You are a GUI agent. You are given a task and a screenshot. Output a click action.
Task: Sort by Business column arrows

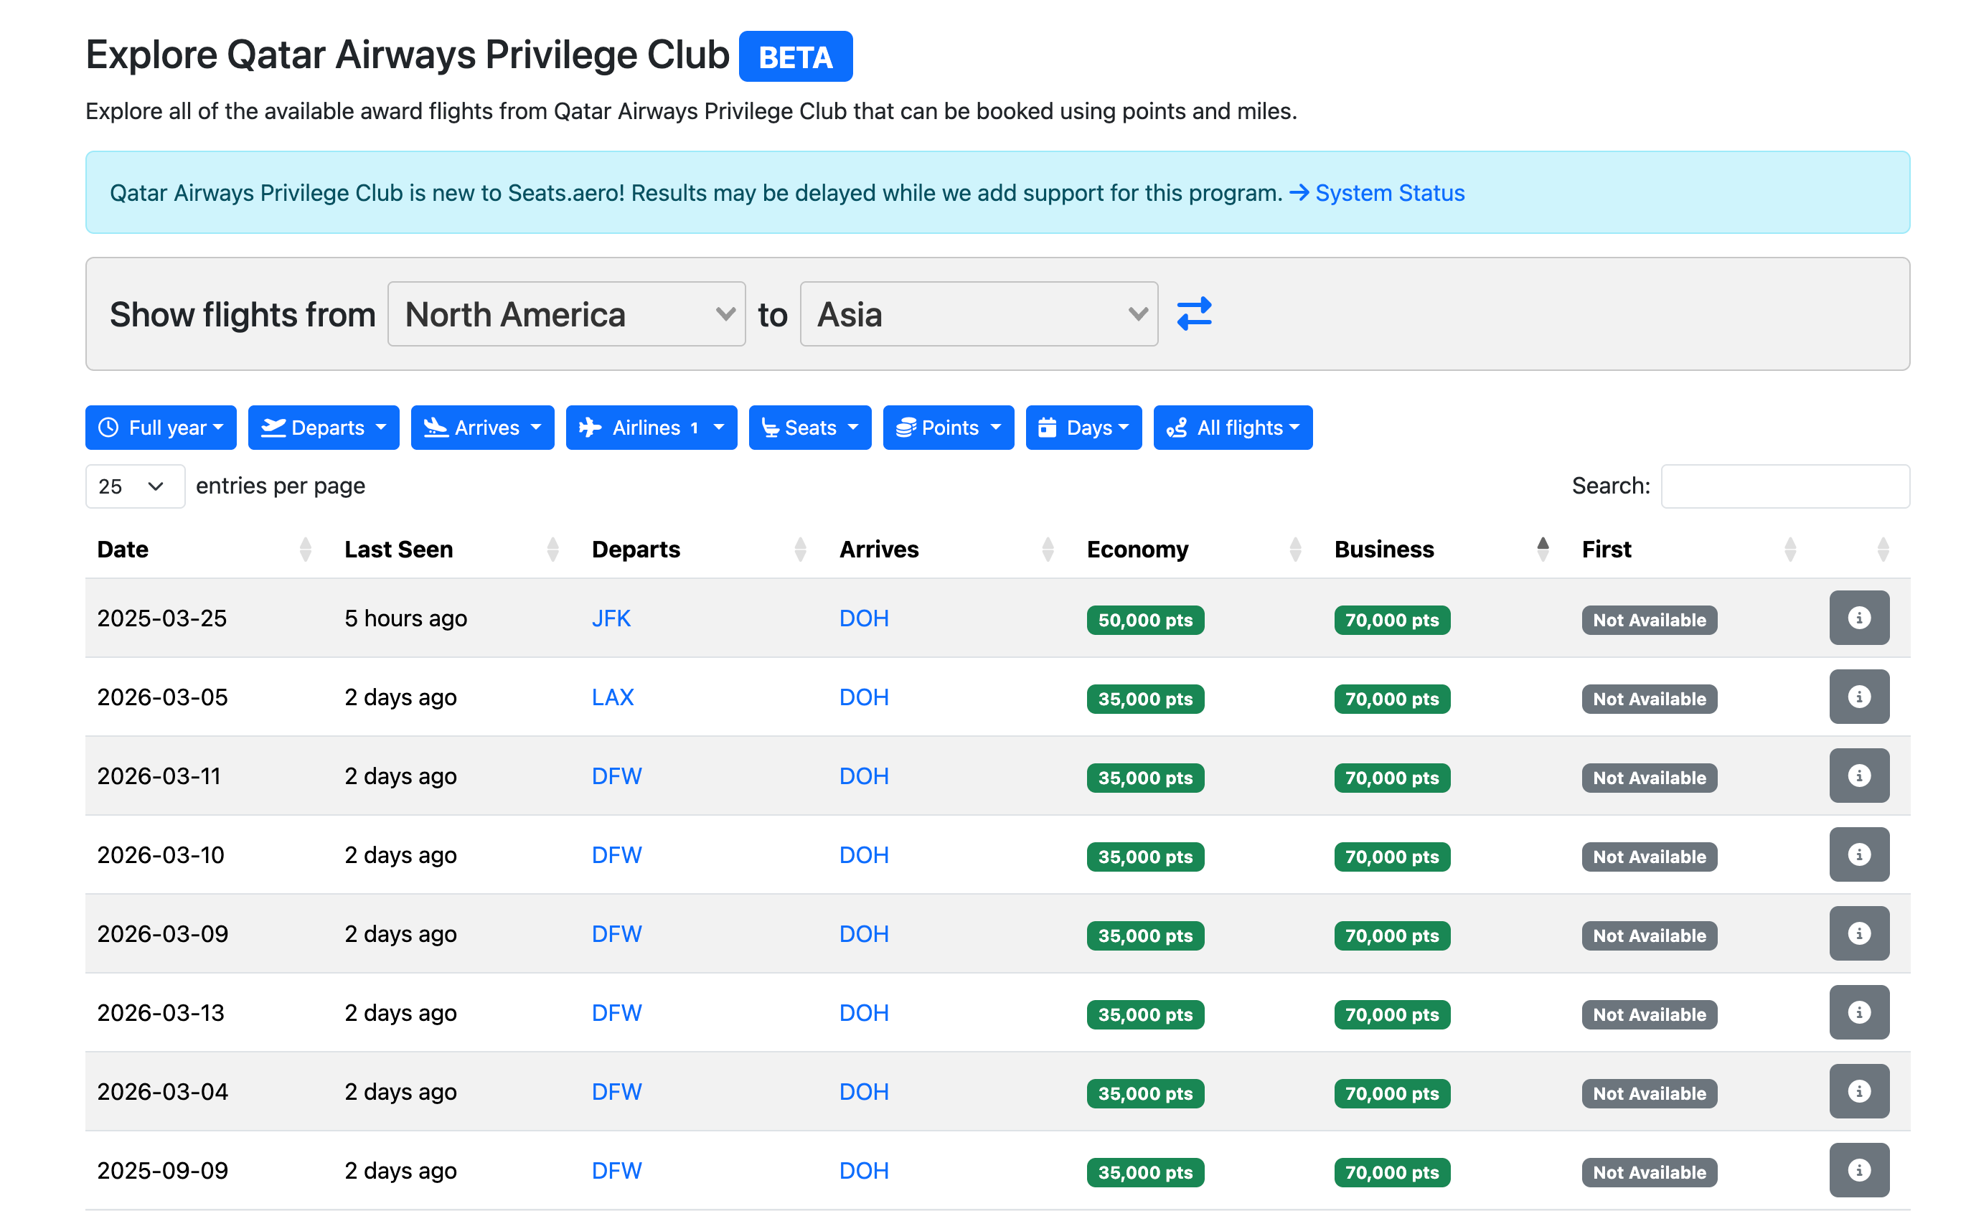1543,550
